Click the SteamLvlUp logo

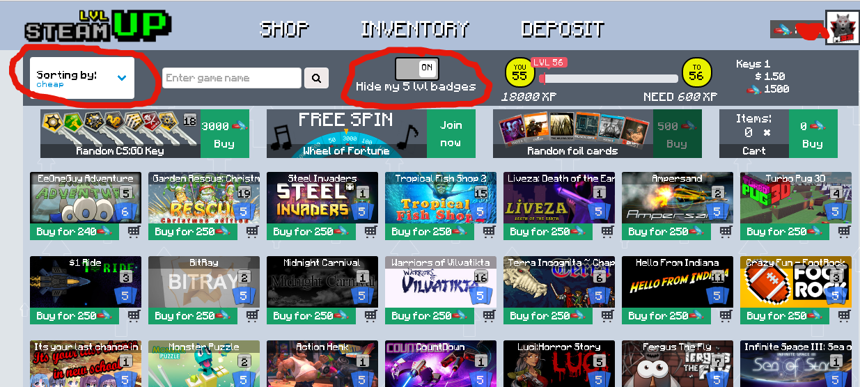coord(95,24)
